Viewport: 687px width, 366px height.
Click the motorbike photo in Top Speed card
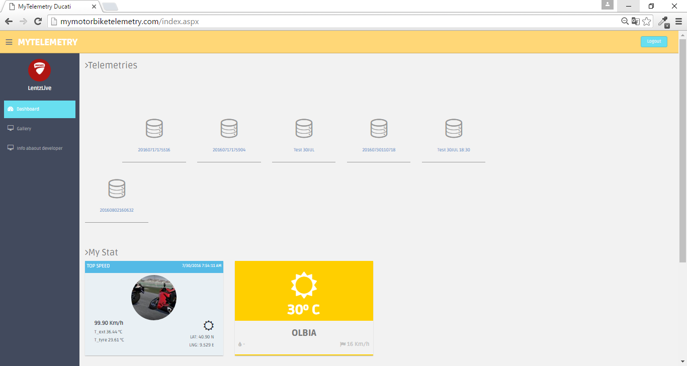tap(154, 298)
